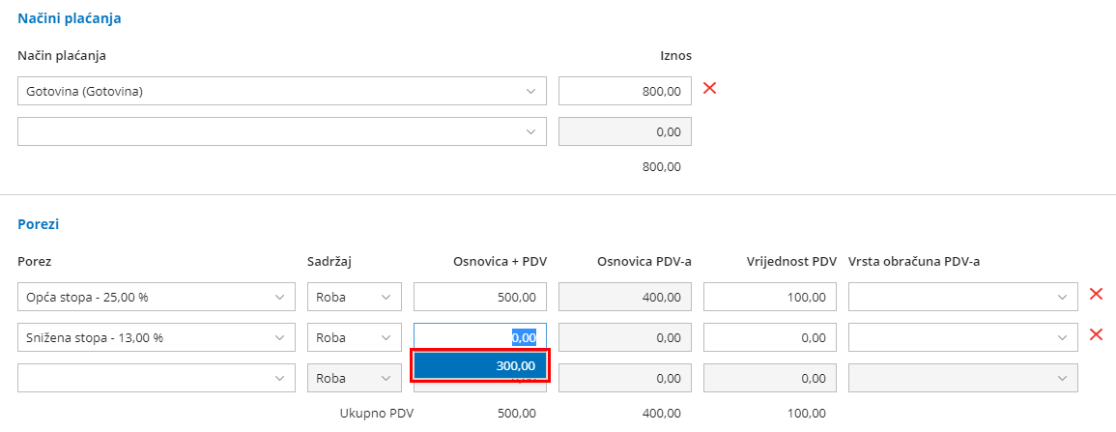This screenshot has height=432, width=1116.
Task: Click the highlighted 0,00 Osnovica + PDV field
Action: coord(479,336)
